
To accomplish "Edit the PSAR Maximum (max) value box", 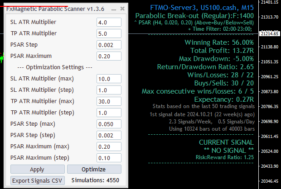I will [x=109, y=146].
